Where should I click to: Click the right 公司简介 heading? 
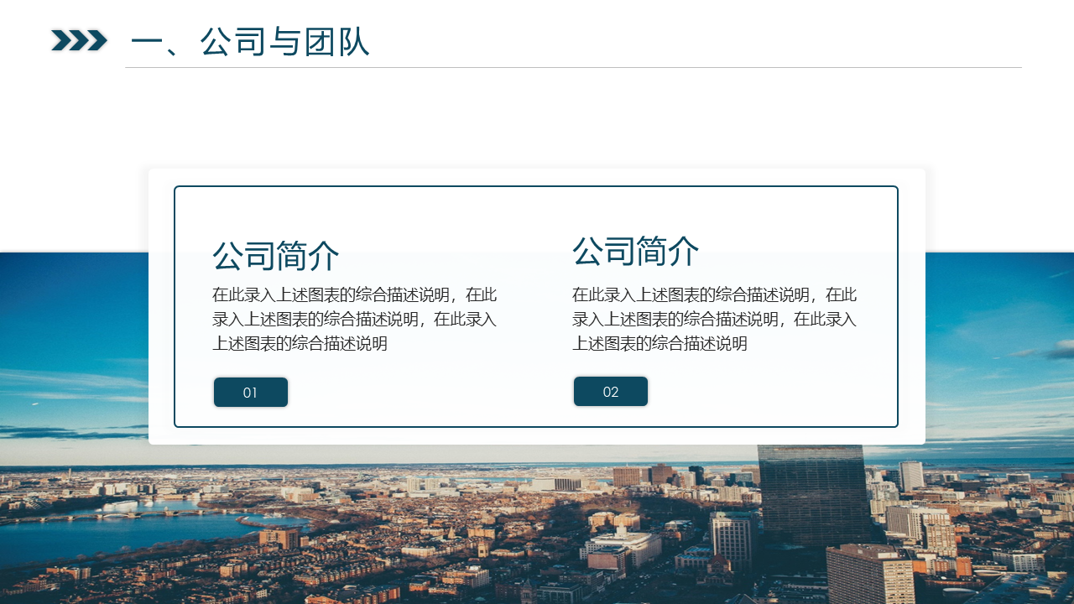point(635,251)
